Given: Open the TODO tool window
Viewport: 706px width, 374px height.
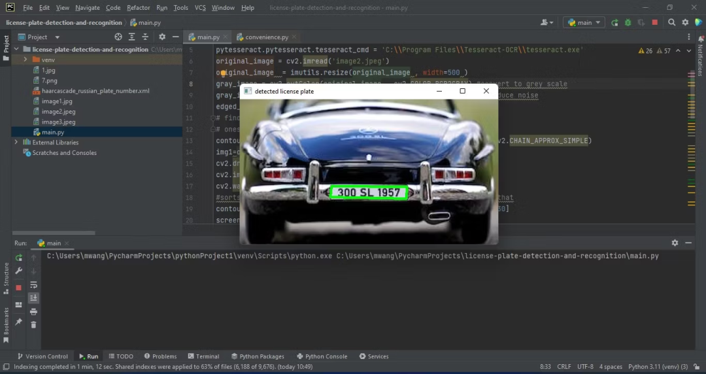Looking at the screenshot, I should pos(121,356).
